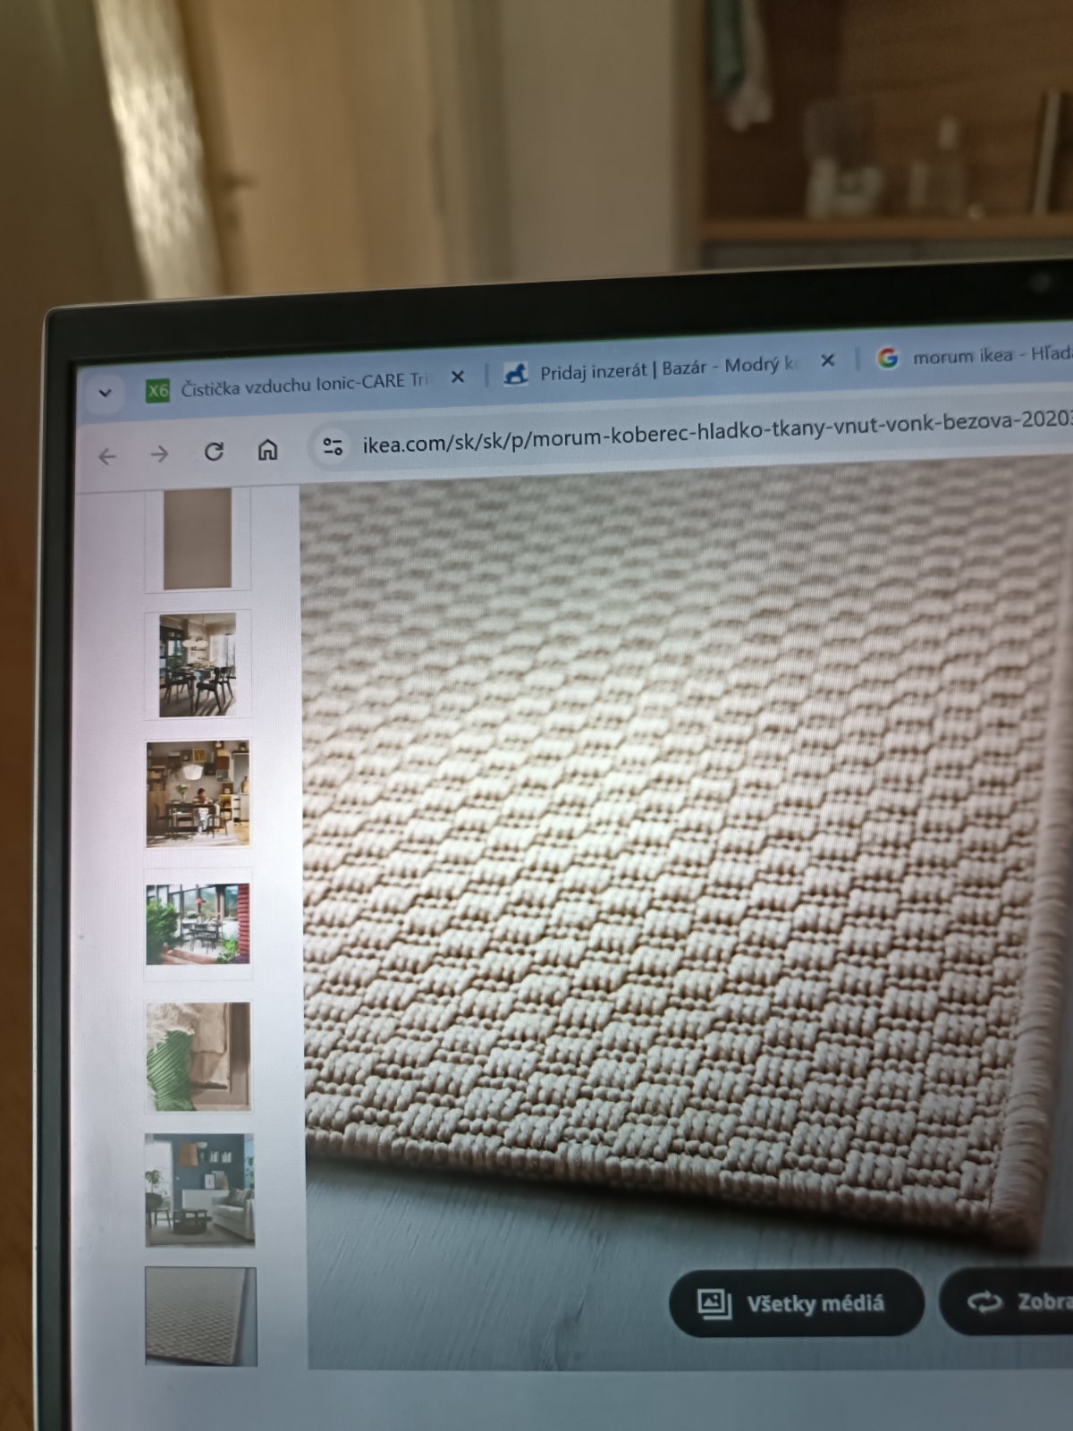Close the Čistička vzduchu Ionic-CARE tab
The height and width of the screenshot is (1431, 1073).
[458, 377]
